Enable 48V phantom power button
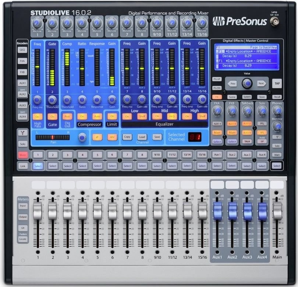The width and height of the screenshot is (298, 287). point(112,137)
